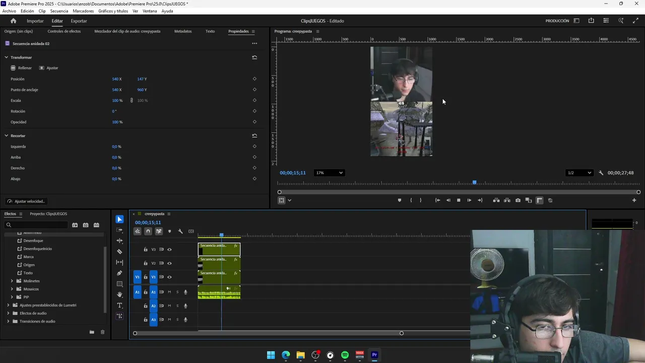Open the Secuencia menu
The width and height of the screenshot is (645, 363).
point(59,11)
